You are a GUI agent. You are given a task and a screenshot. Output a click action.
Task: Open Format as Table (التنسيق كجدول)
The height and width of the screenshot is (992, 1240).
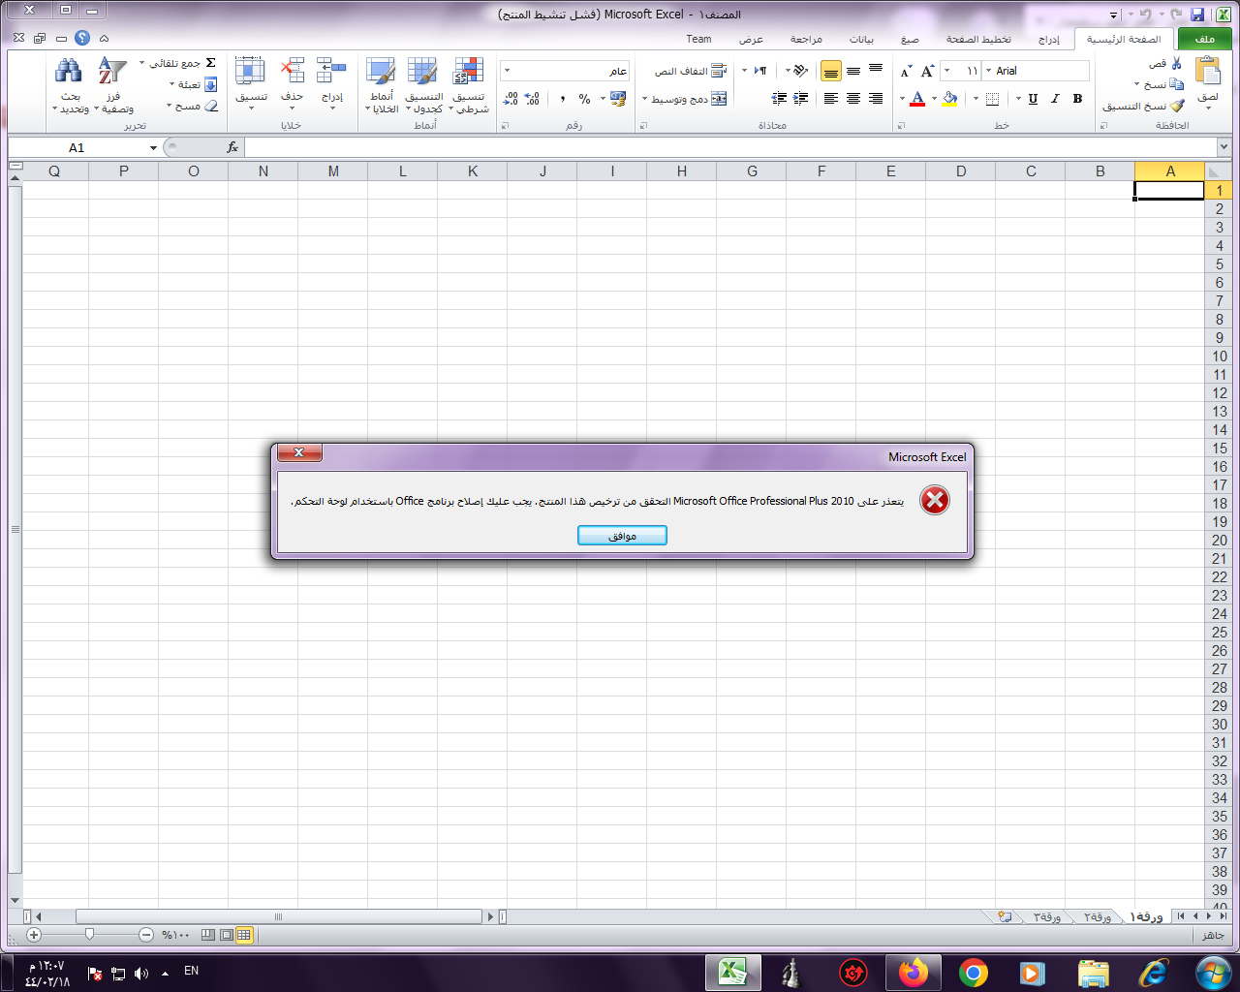(x=423, y=86)
